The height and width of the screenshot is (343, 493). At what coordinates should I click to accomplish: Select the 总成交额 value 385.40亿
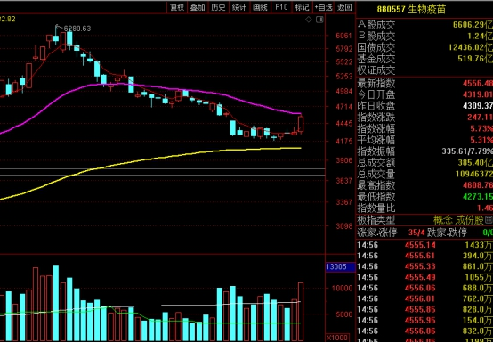[x=475, y=163]
